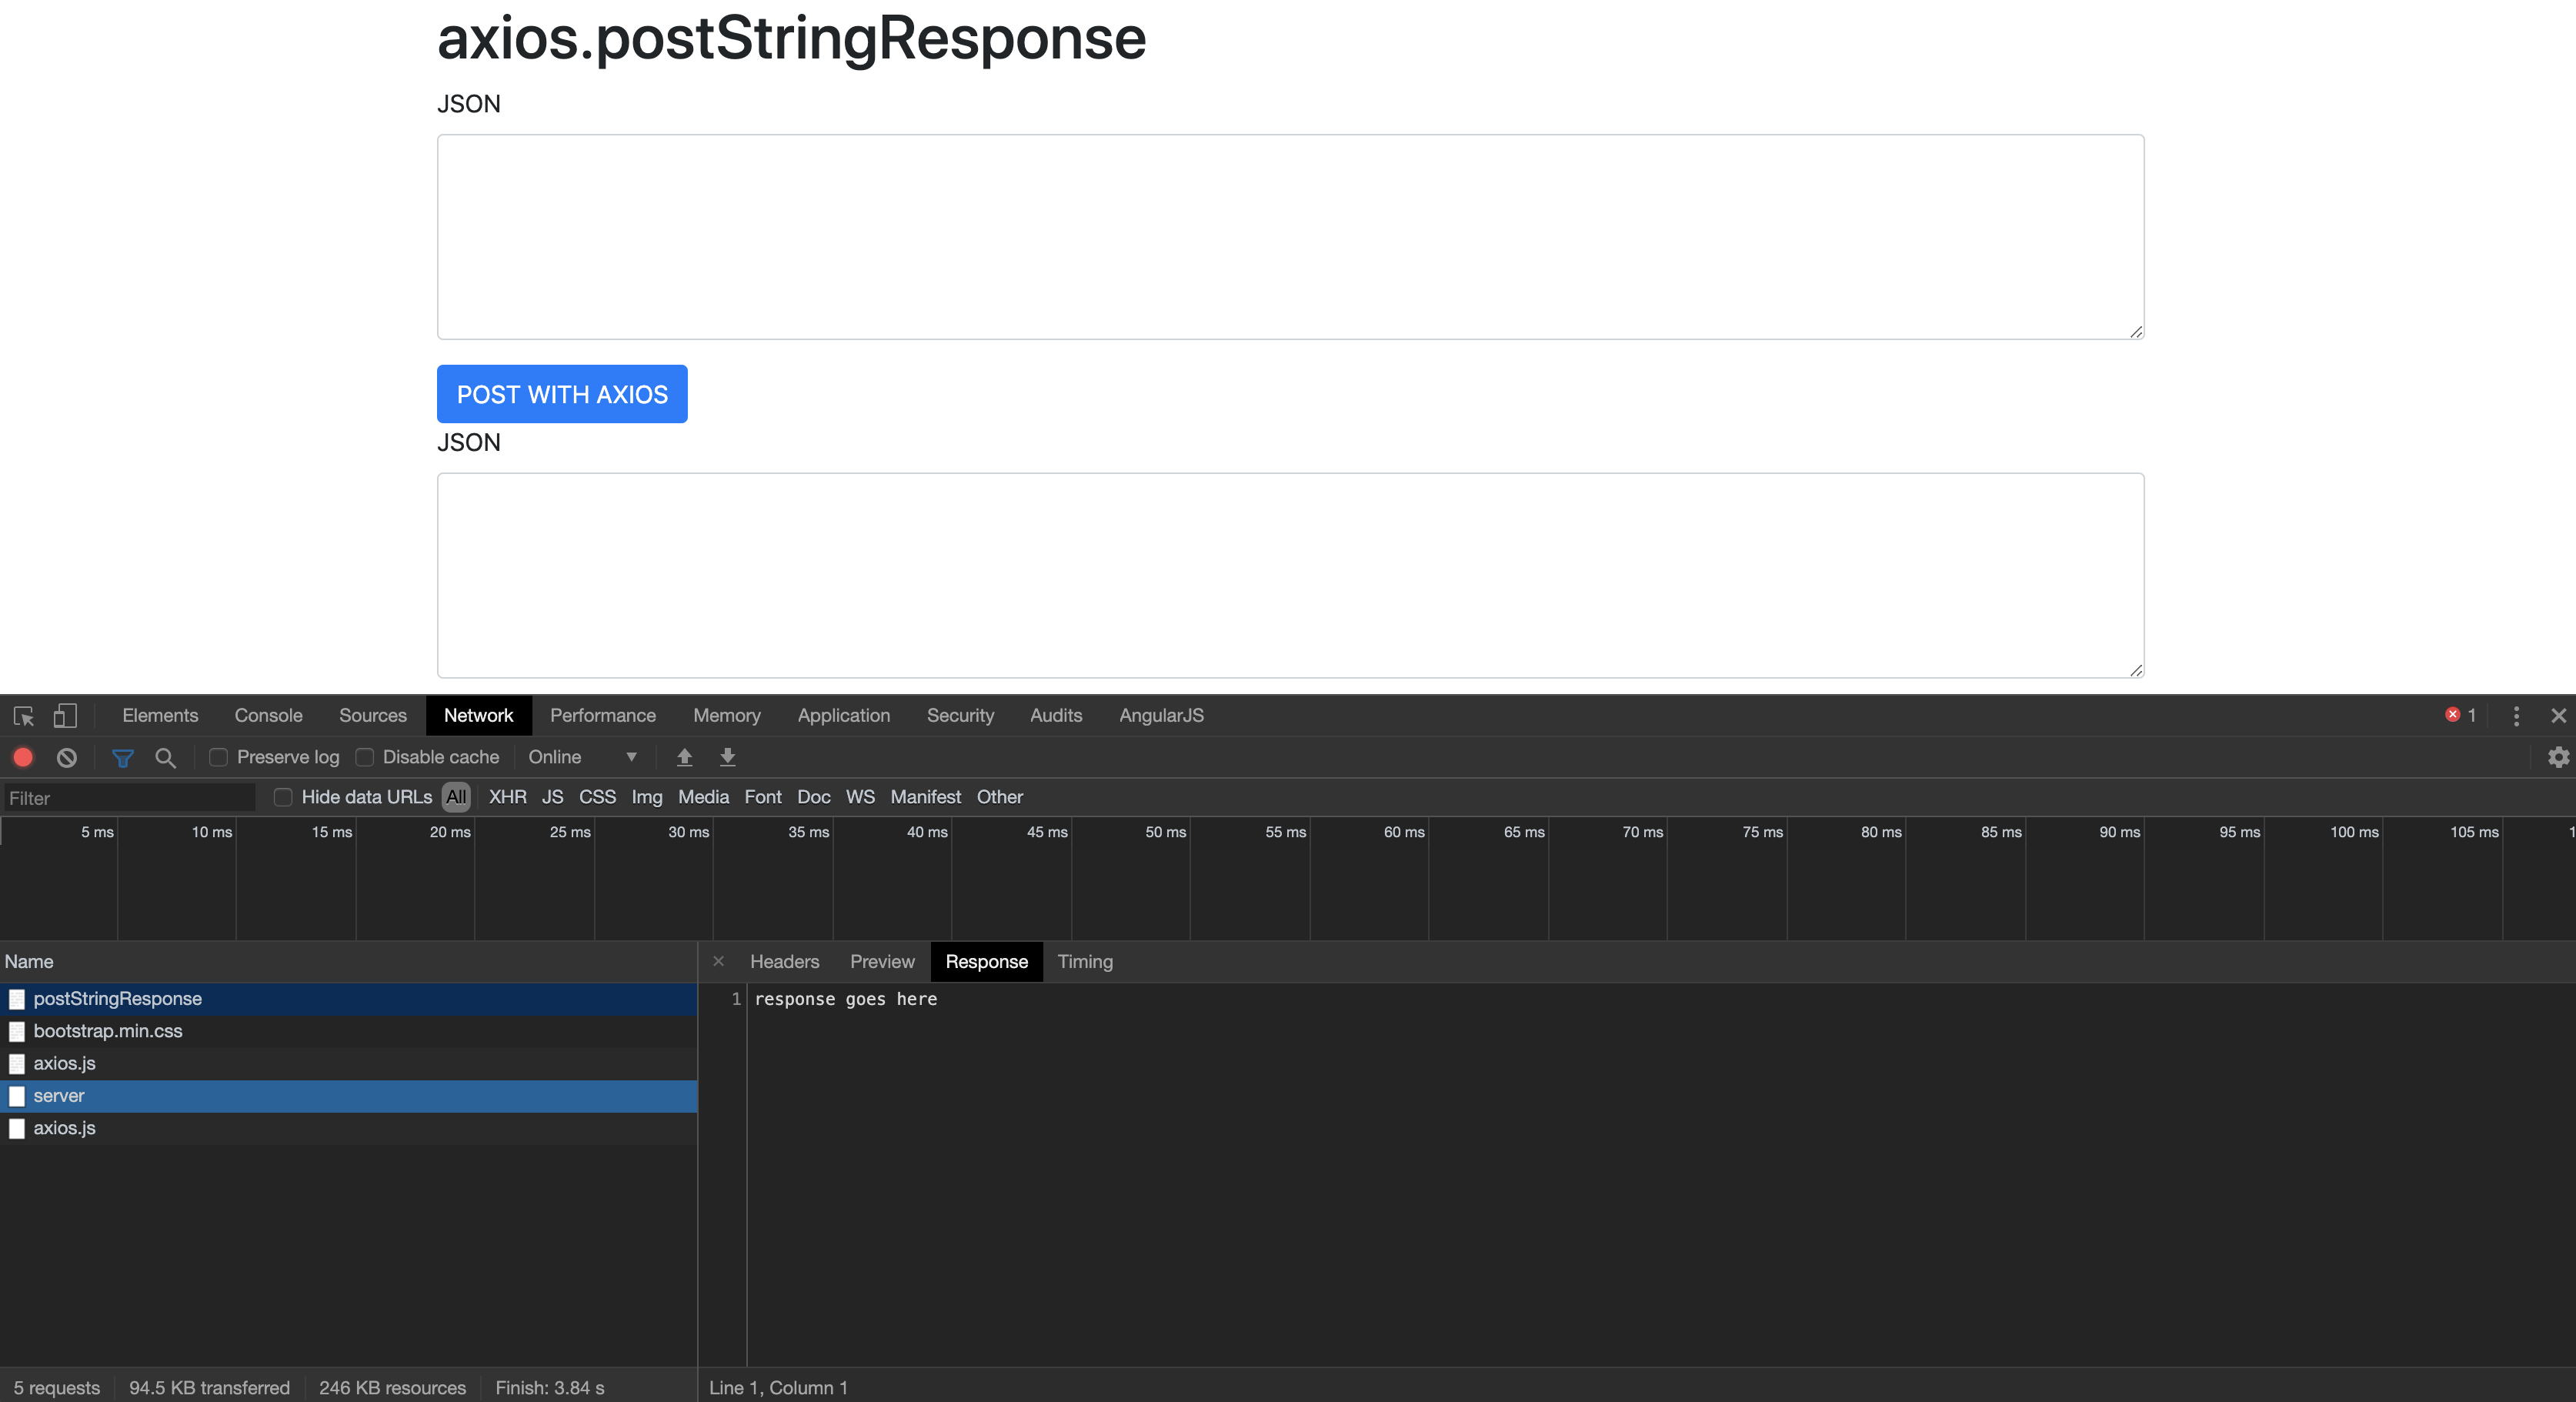Viewport: 2576px width, 1402px height.
Task: Clear the network requests log
Action: point(65,757)
